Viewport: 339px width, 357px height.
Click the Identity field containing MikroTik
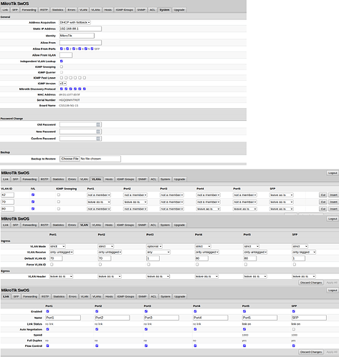pyautogui.click(x=77, y=36)
